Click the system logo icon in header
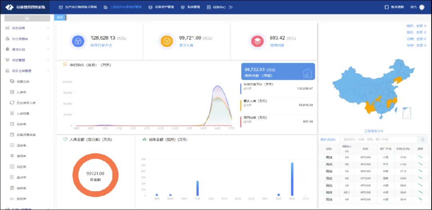The height and width of the screenshot is (210, 432). 9,7
